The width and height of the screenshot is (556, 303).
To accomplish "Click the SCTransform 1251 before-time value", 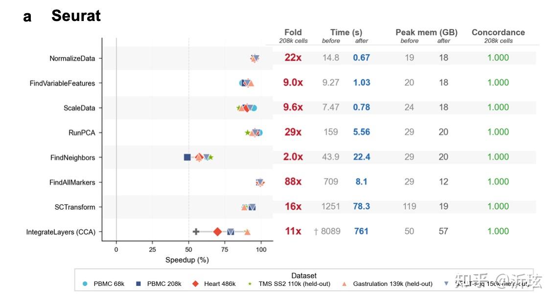I will click(x=330, y=206).
